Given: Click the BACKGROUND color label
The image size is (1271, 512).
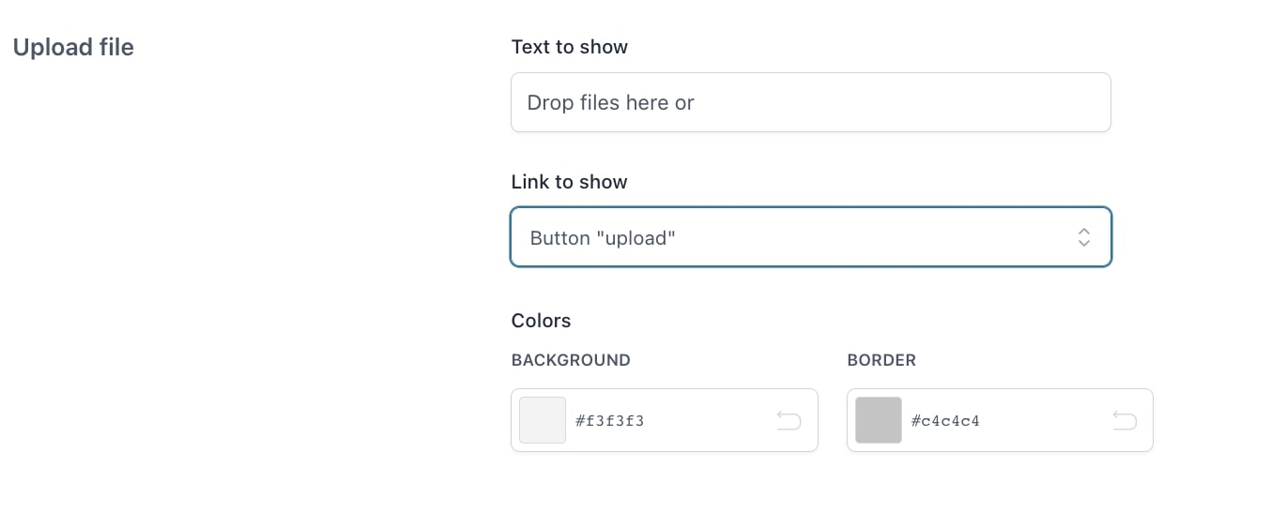Looking at the screenshot, I should tap(571, 360).
